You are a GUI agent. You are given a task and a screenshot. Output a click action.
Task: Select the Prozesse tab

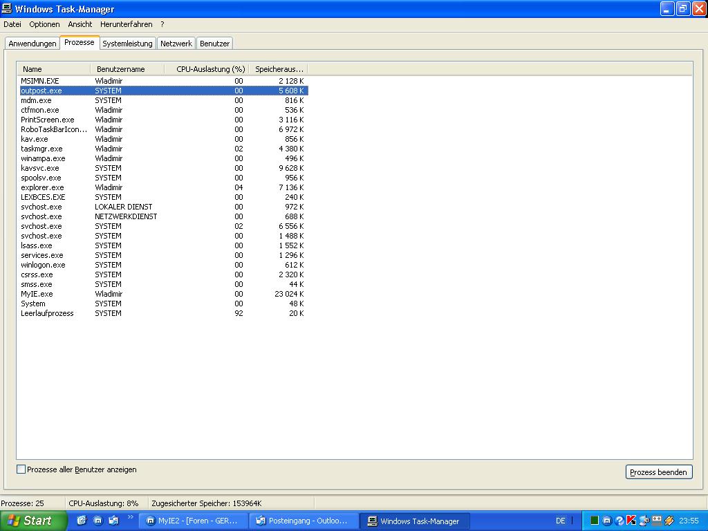80,42
